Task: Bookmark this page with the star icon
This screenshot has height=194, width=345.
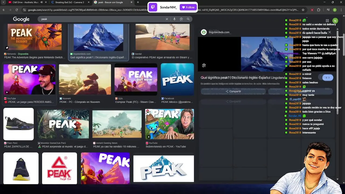Action: [303, 10]
